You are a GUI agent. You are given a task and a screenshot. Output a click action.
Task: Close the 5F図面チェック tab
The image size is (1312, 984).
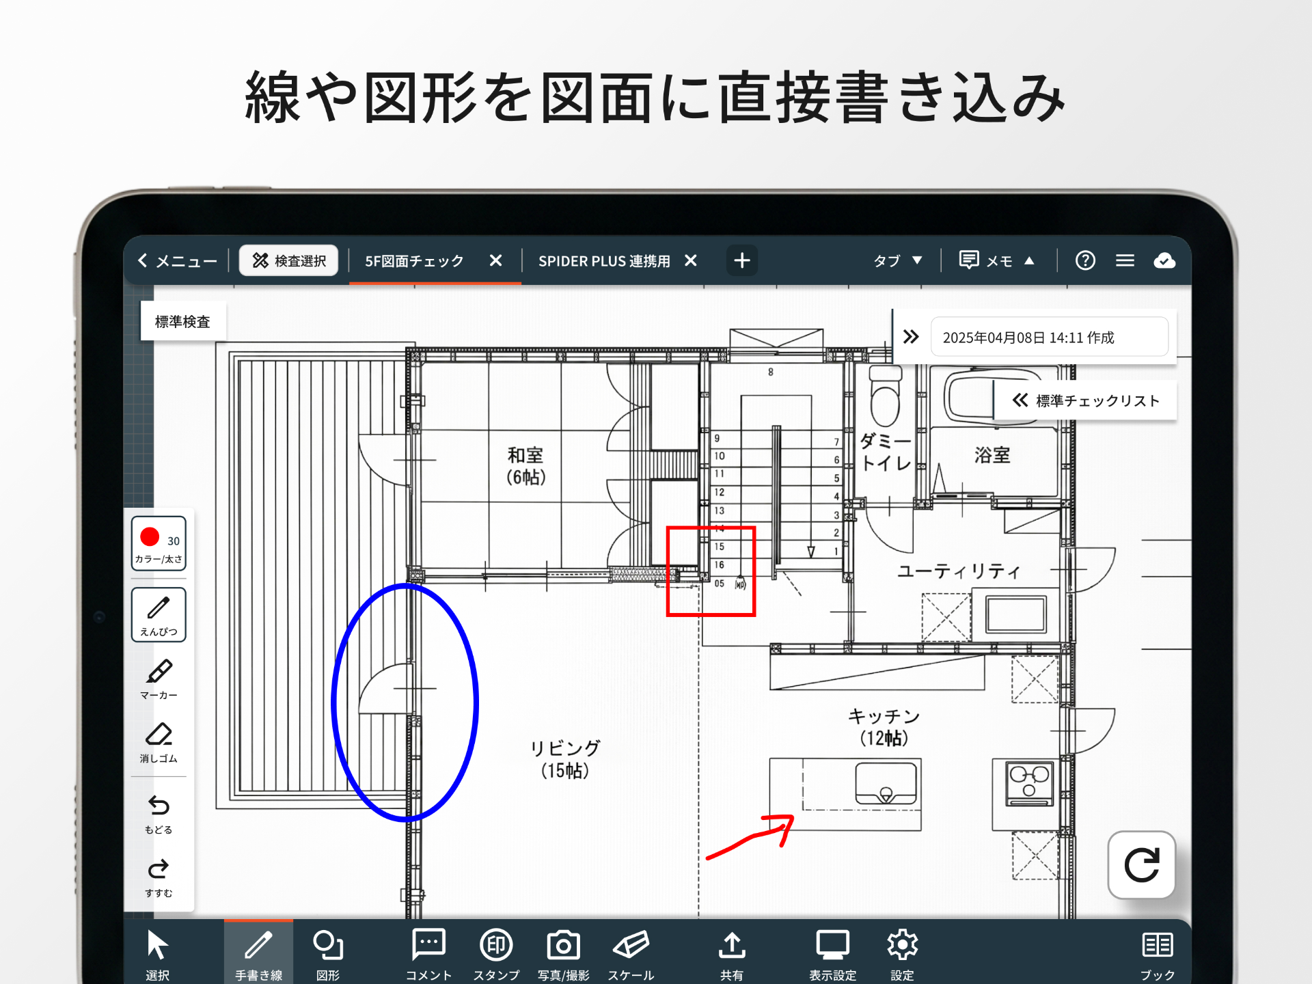496,260
